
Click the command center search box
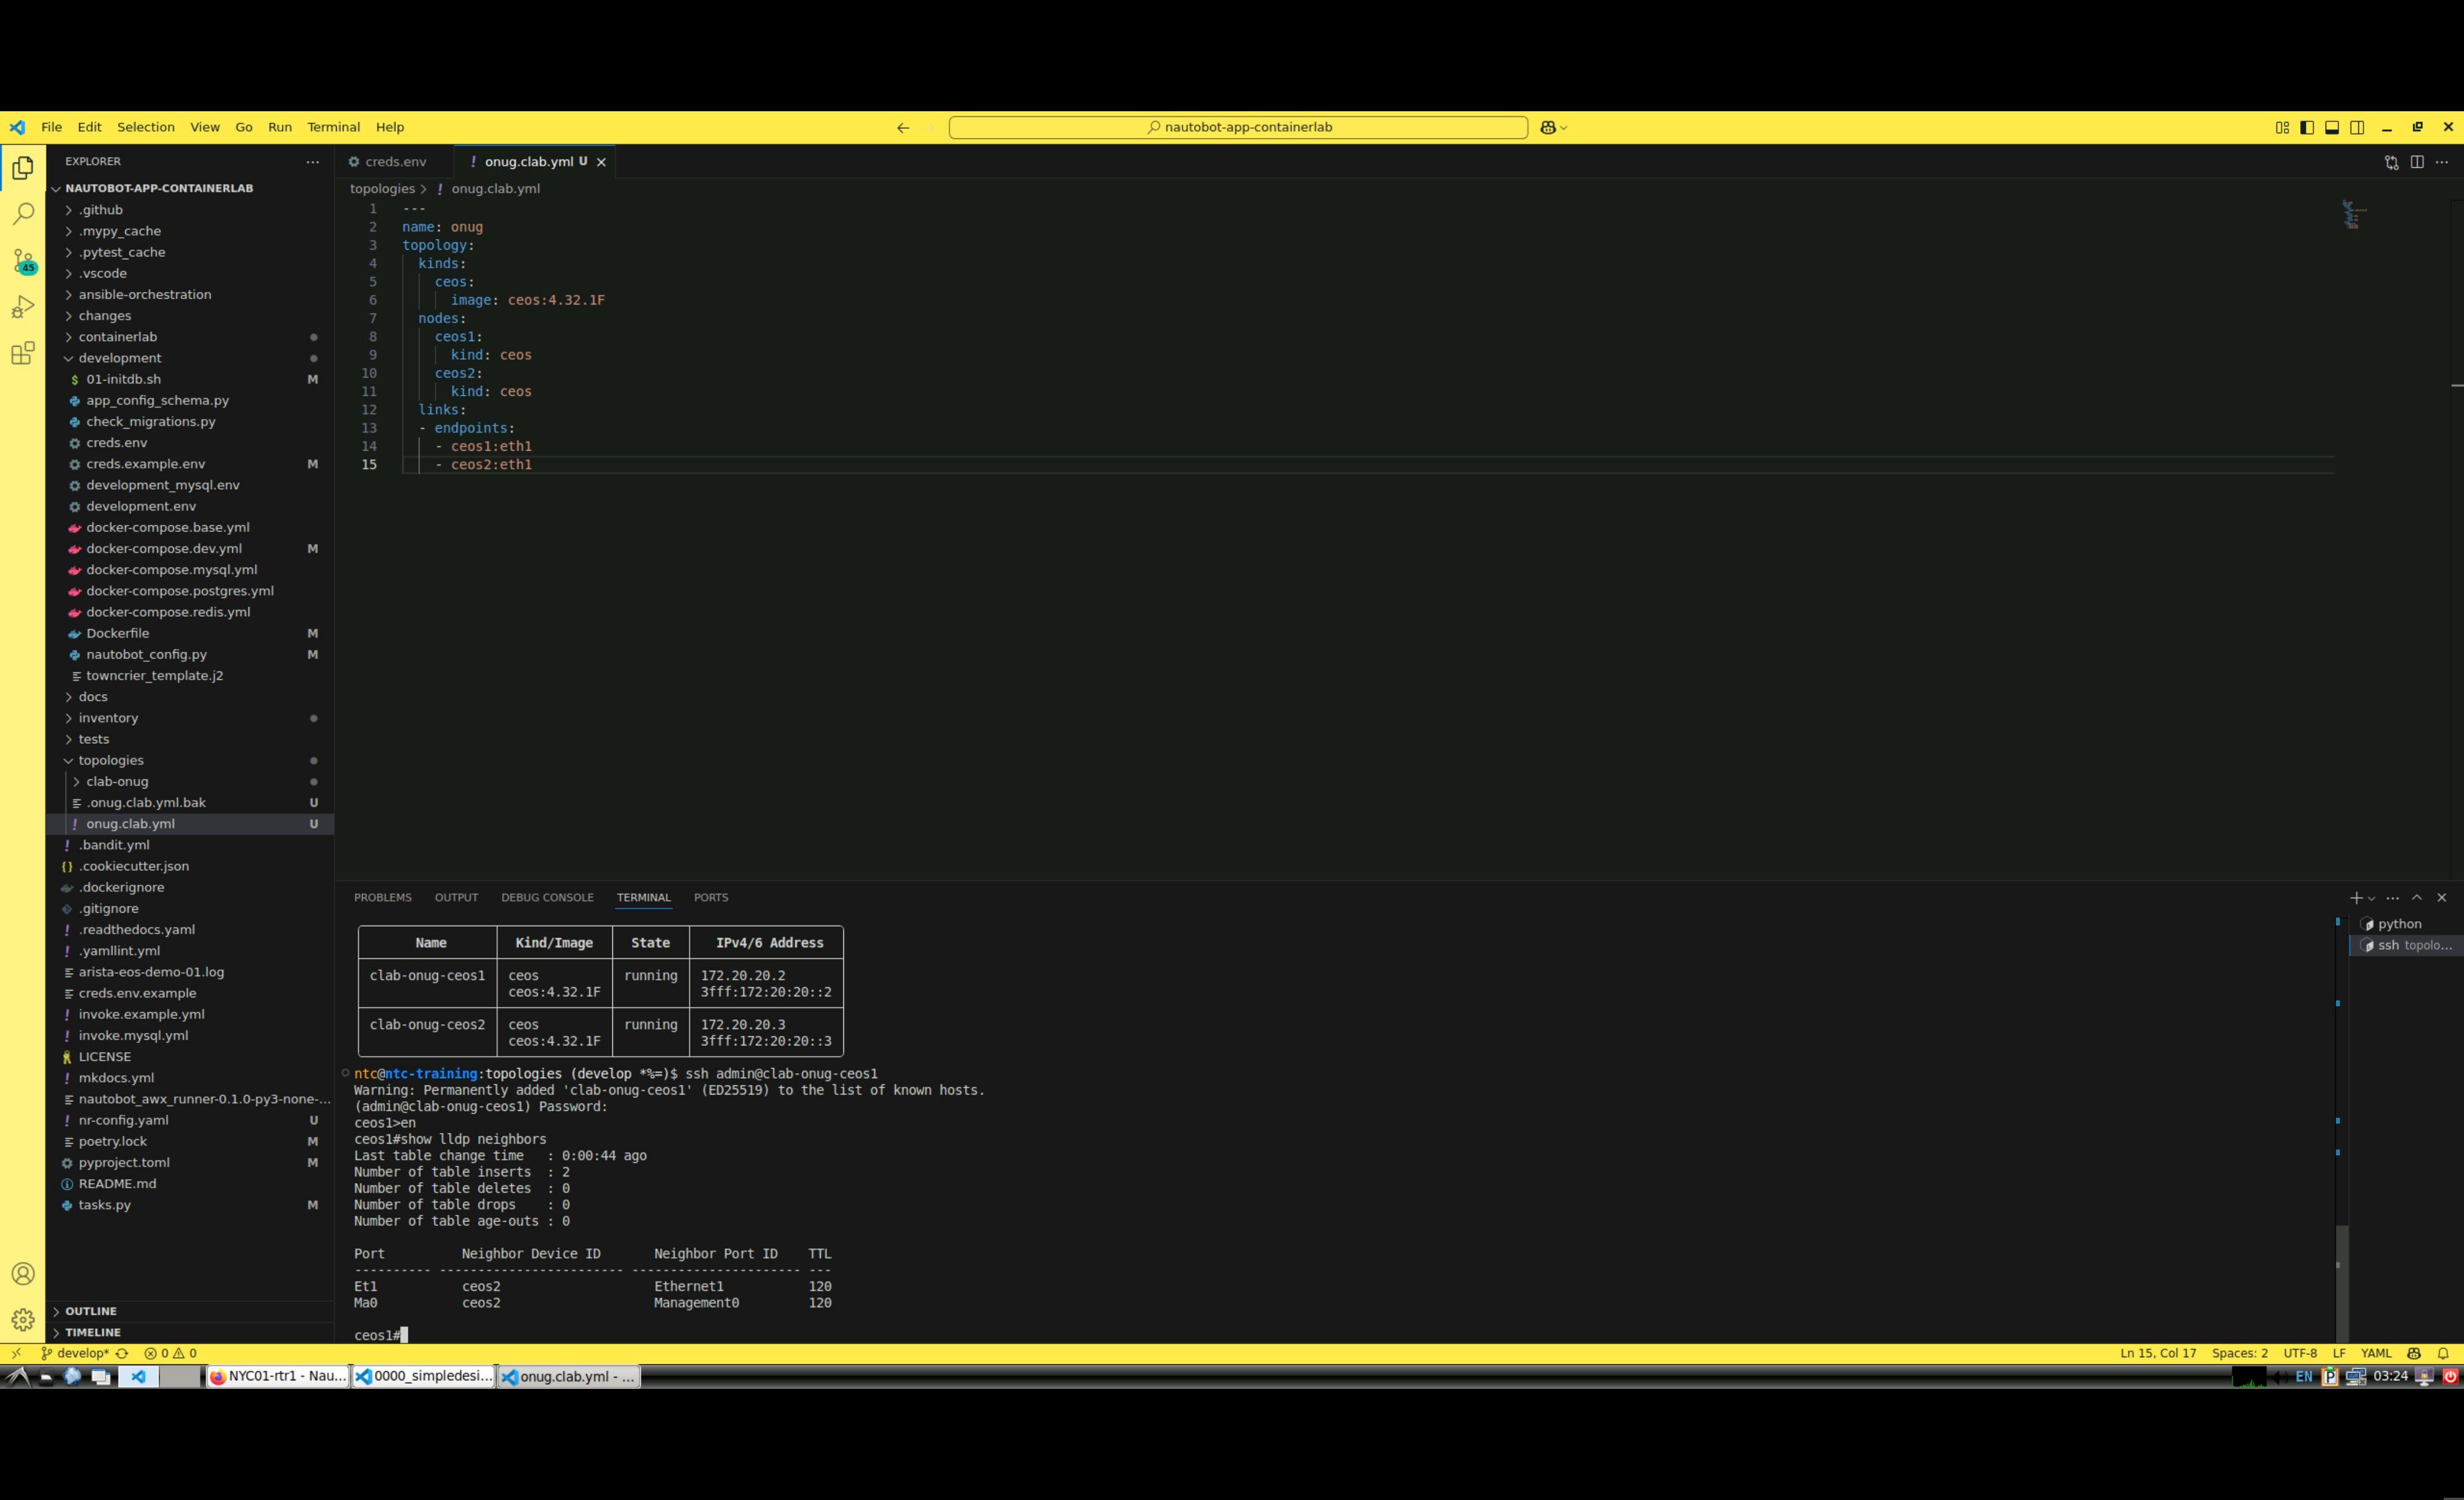click(x=1237, y=127)
